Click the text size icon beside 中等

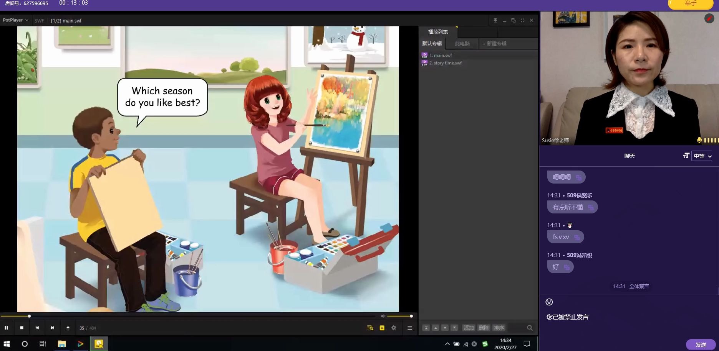(686, 156)
